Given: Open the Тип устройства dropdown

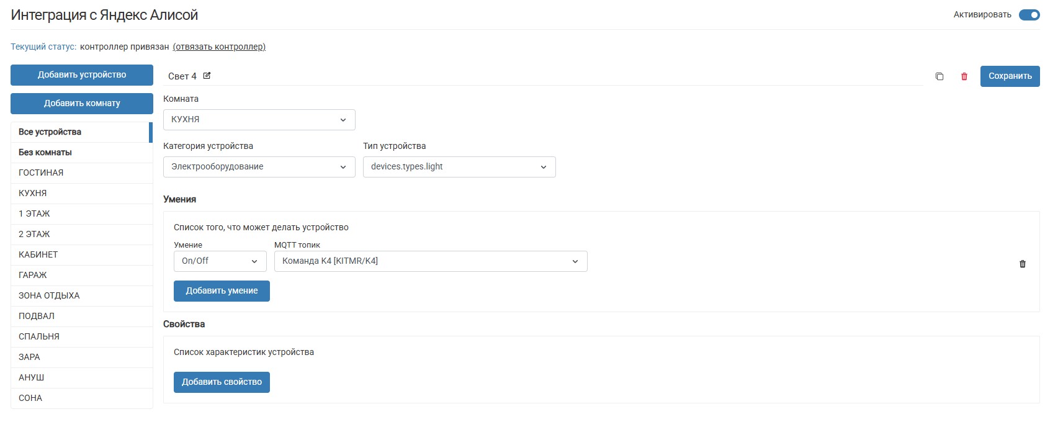Looking at the screenshot, I should point(459,167).
